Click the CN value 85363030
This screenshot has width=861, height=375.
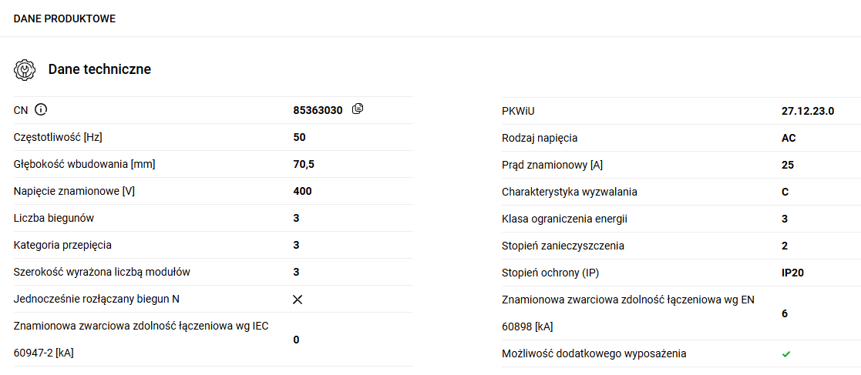(x=318, y=110)
